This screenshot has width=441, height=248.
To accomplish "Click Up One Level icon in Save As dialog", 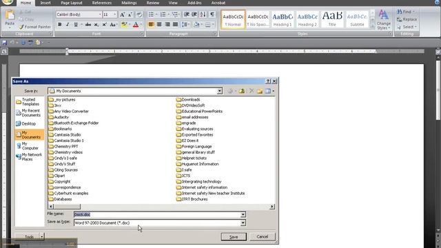I will [x=242, y=91].
